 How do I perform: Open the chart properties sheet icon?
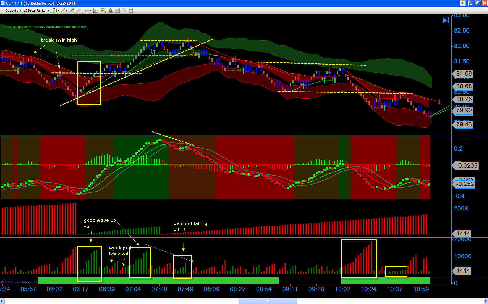[131, 10]
